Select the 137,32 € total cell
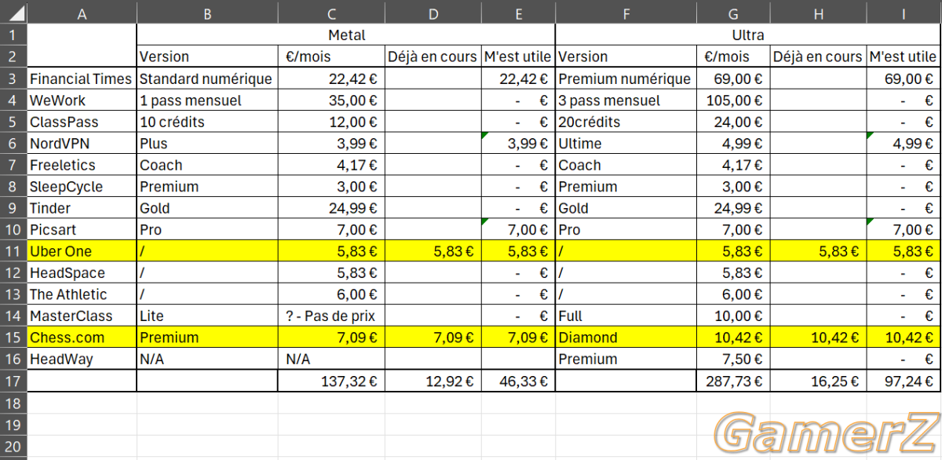942x460 pixels. [331, 382]
